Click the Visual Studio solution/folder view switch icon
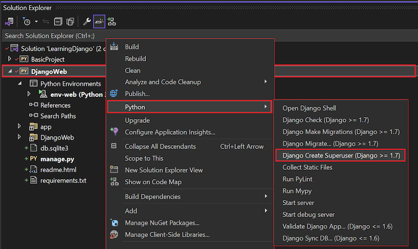 coord(9,21)
